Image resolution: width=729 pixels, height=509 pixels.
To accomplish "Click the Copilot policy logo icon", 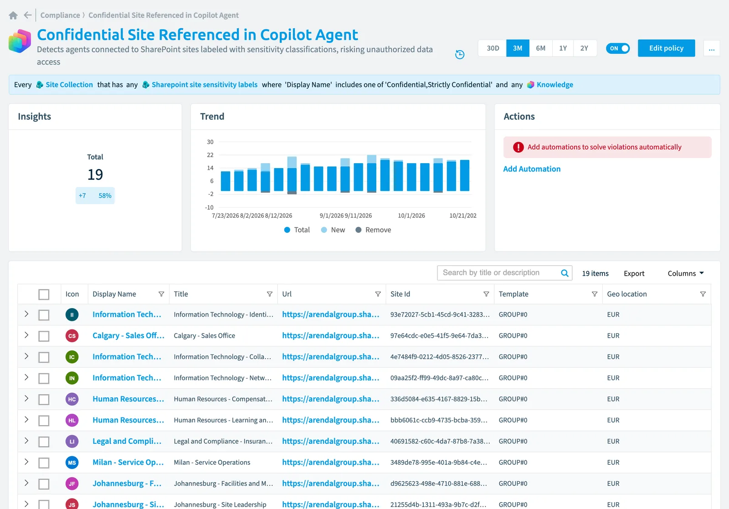I will click(20, 41).
